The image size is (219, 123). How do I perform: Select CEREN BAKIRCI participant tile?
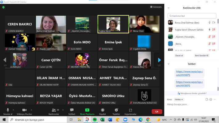pyautogui.click(x=20, y=24)
